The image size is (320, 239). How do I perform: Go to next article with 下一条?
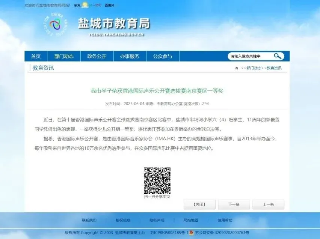(x=234, y=204)
